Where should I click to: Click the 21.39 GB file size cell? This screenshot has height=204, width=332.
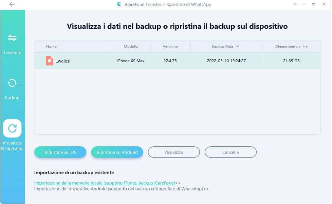(x=291, y=61)
